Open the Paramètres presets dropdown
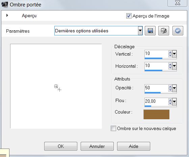Screen dimensions: 189x157 [140, 31]
